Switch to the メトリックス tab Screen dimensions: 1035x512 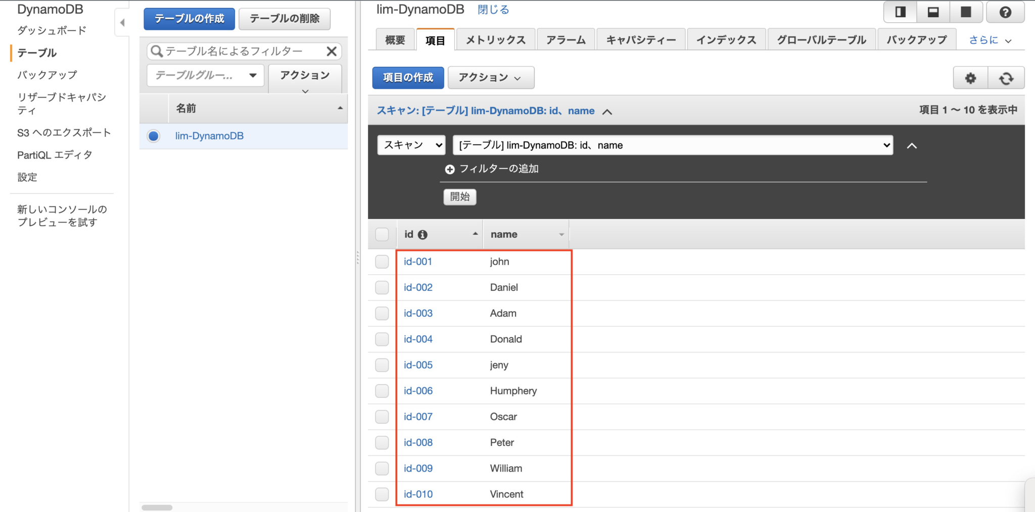(x=496, y=39)
